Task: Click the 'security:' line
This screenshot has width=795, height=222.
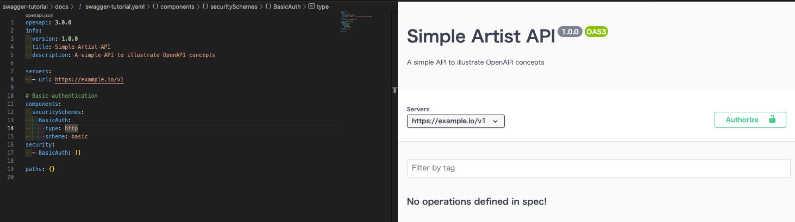Action: click(40, 144)
